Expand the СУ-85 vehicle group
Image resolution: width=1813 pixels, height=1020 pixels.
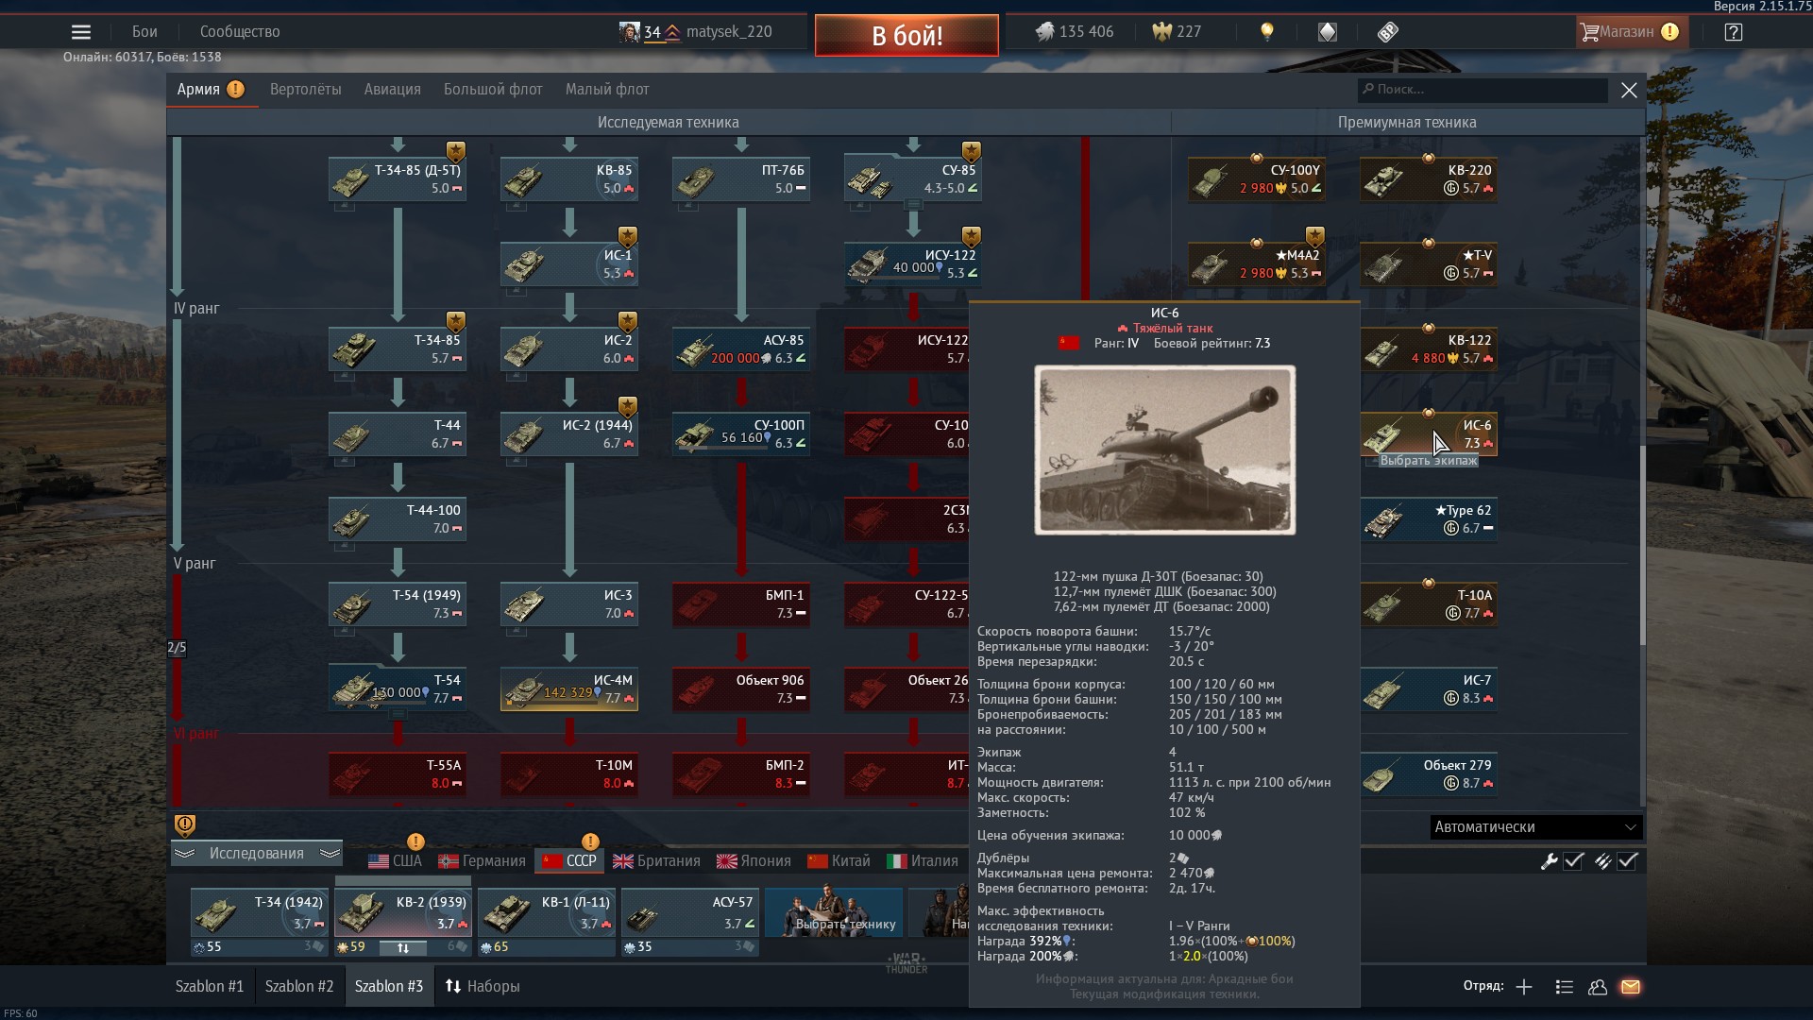click(x=913, y=203)
